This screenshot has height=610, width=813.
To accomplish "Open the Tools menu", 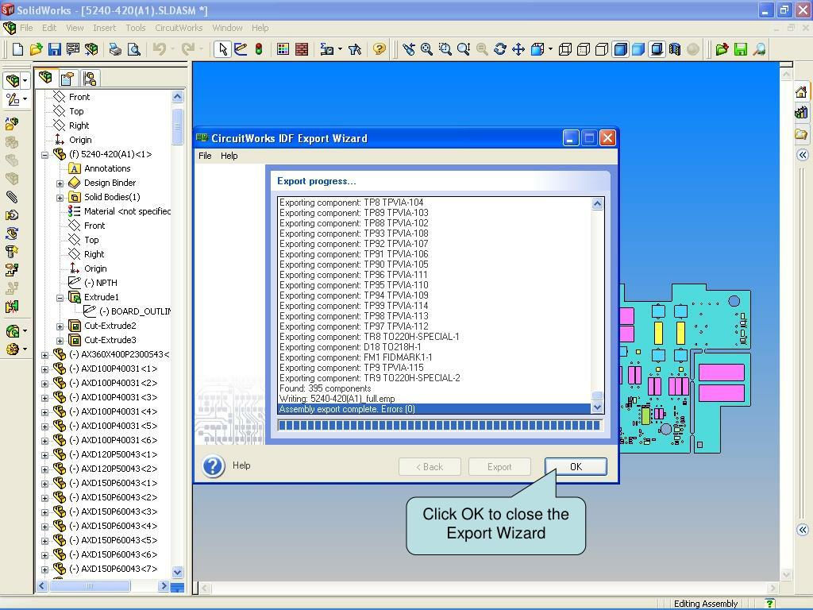I will click(135, 28).
